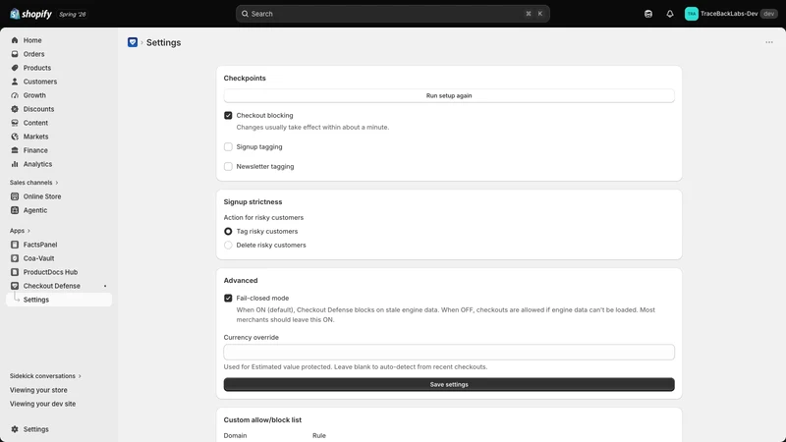
Task: Click the Online Store icon
Action: (x=15, y=196)
